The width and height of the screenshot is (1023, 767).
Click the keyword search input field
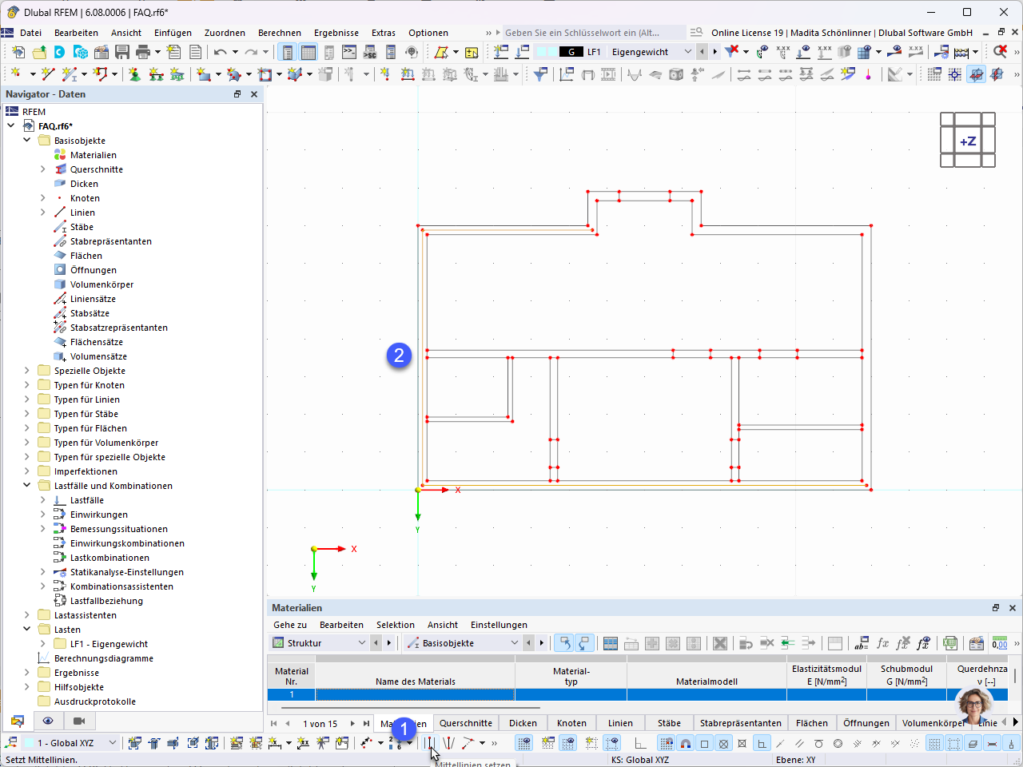pos(593,33)
